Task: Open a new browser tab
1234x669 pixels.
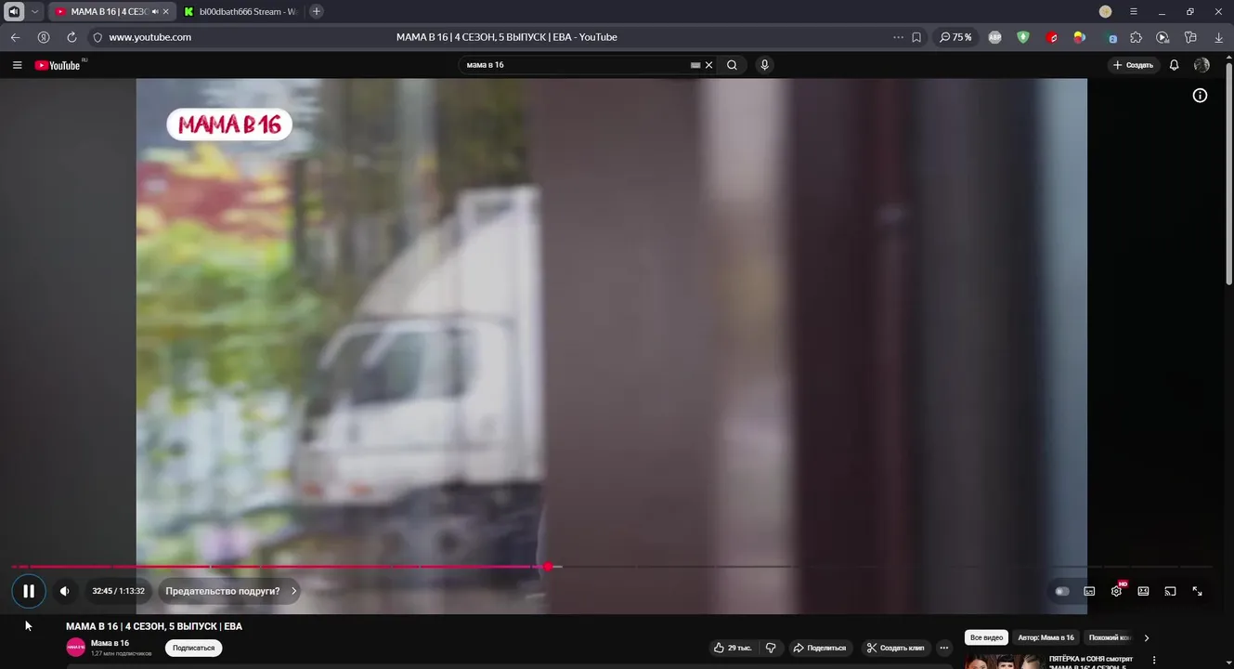Action: coord(317,11)
